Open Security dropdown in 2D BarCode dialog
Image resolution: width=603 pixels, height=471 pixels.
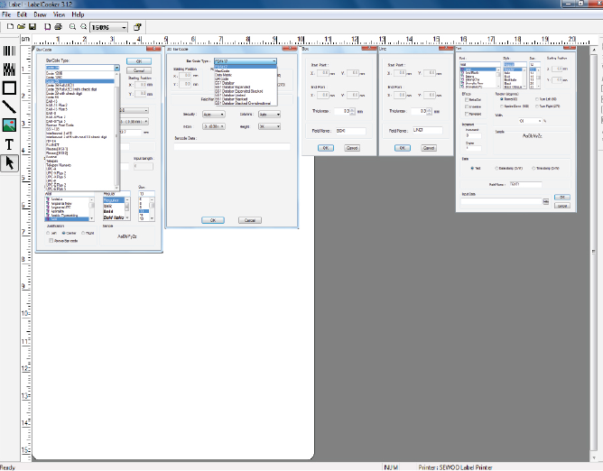(214, 115)
